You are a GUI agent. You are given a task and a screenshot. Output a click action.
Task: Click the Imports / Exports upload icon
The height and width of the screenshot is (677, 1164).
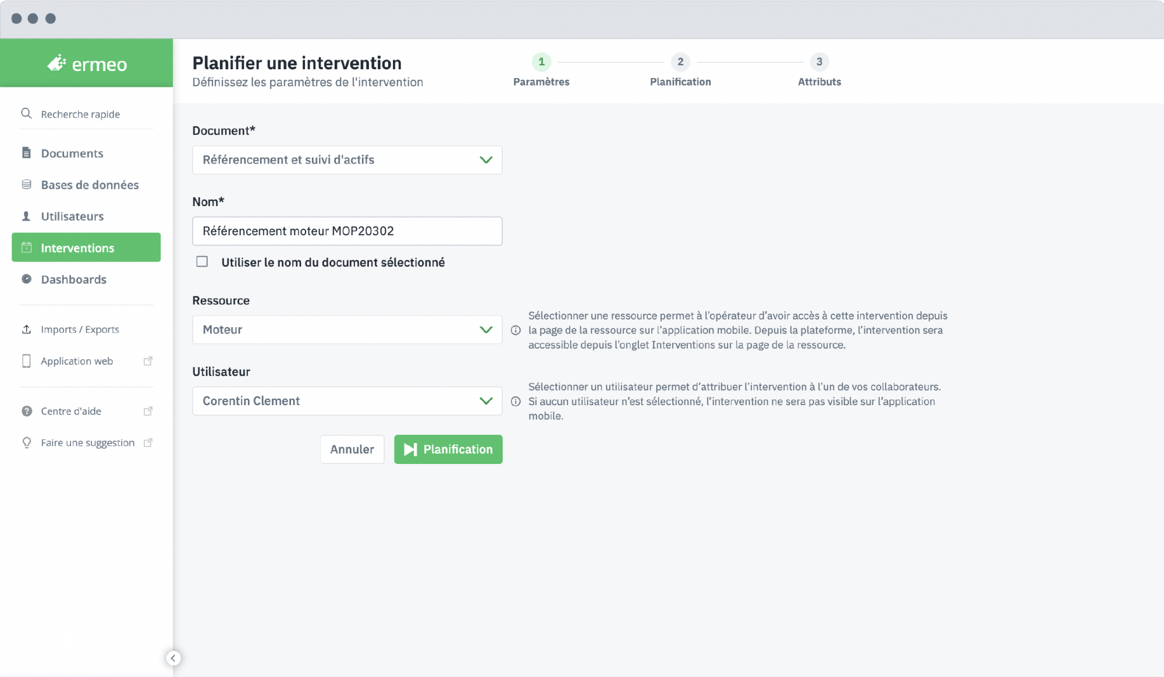coord(26,329)
